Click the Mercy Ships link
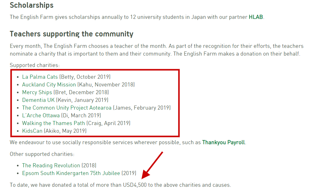This screenshot has width=311, height=192. pos(37,92)
